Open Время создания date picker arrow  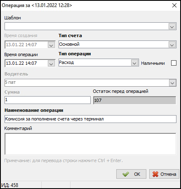(x=51, y=45)
